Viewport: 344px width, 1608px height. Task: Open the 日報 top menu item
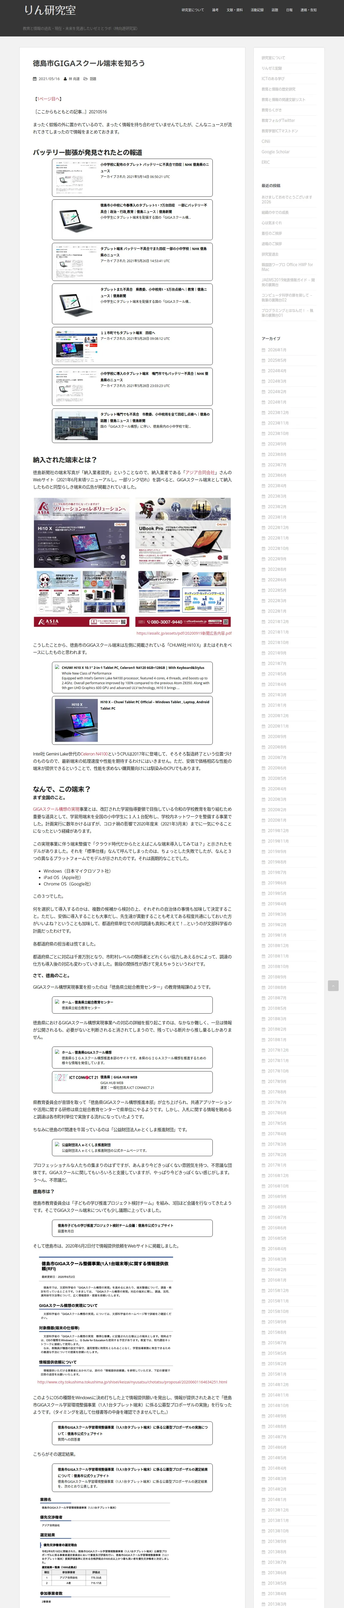289,10
